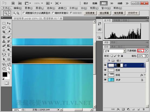Expand the 组 2 layer group

(109, 60)
